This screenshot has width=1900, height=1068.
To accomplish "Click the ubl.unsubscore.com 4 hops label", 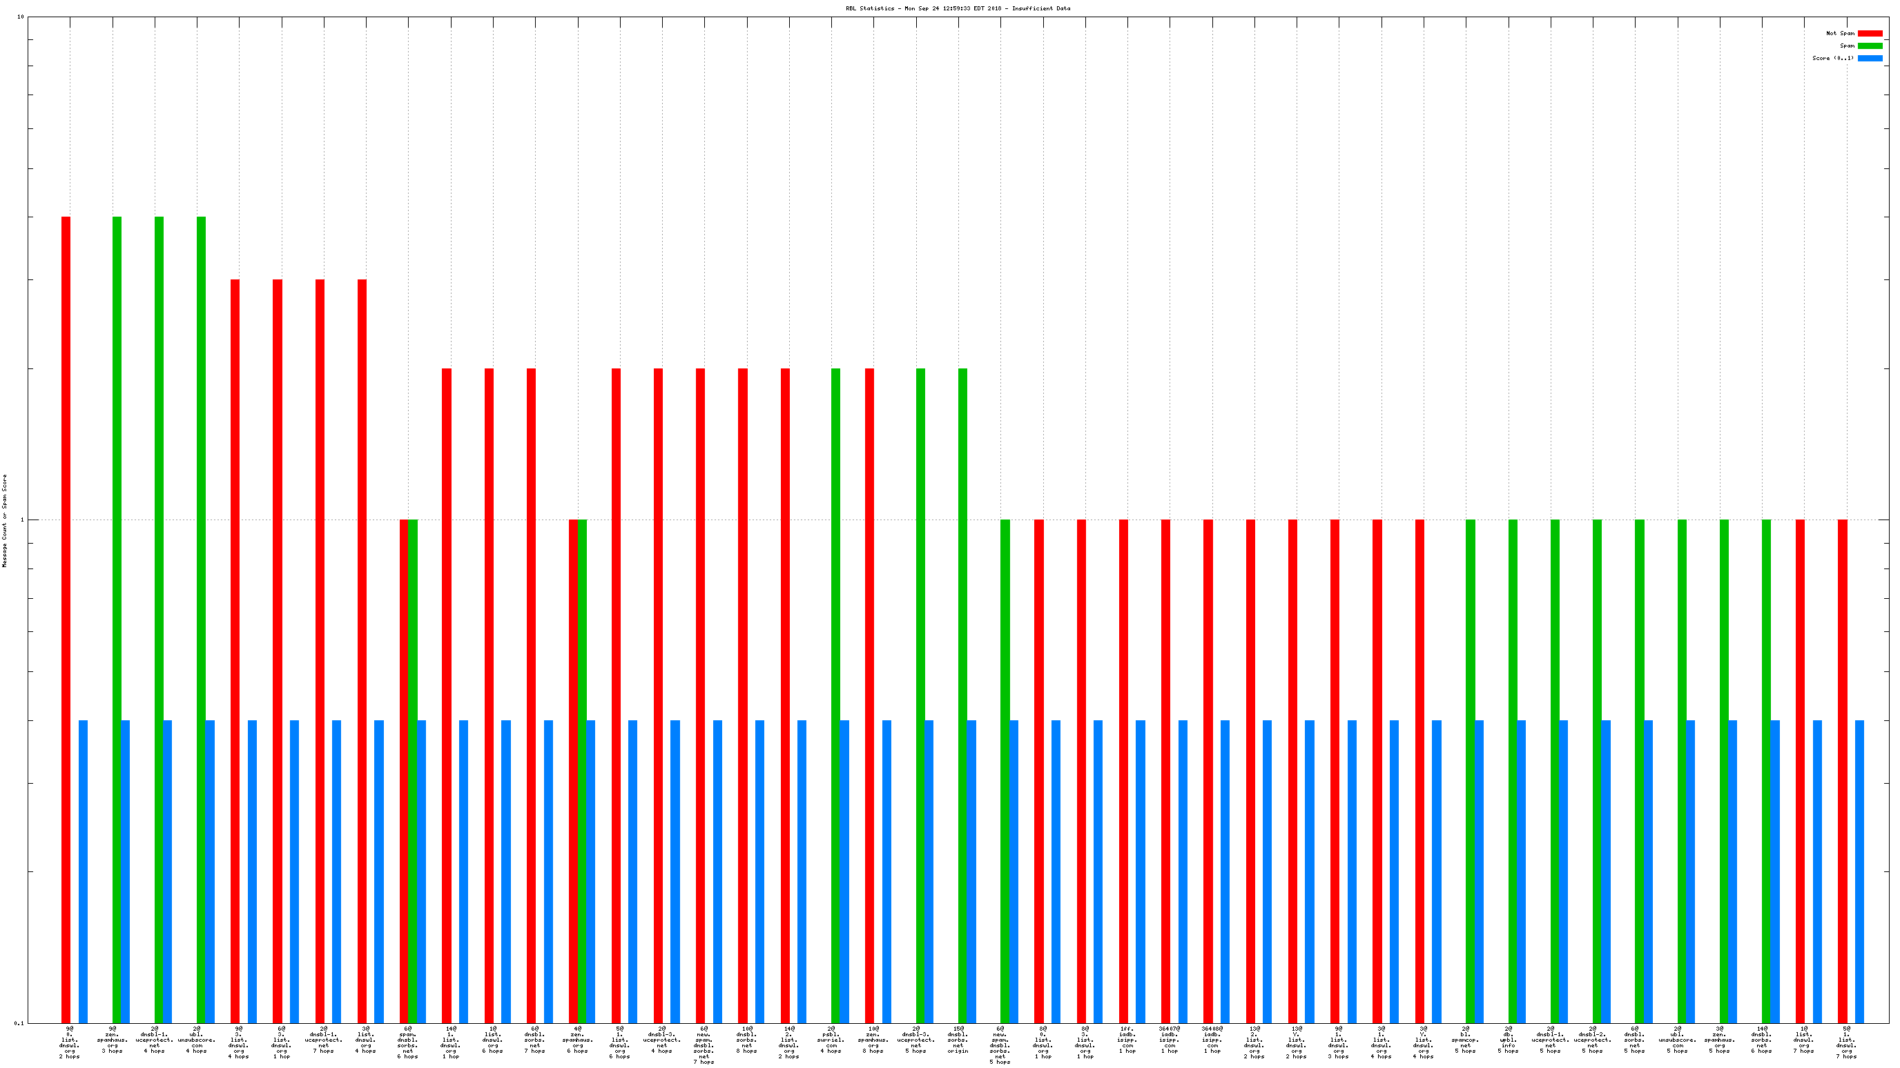I will coord(196,1039).
